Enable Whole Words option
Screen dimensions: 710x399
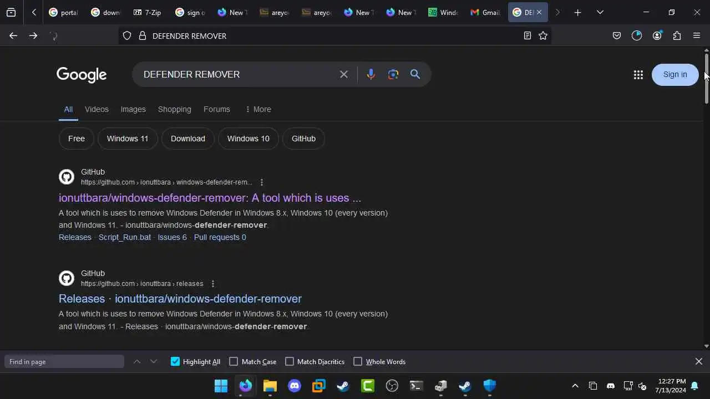358,361
